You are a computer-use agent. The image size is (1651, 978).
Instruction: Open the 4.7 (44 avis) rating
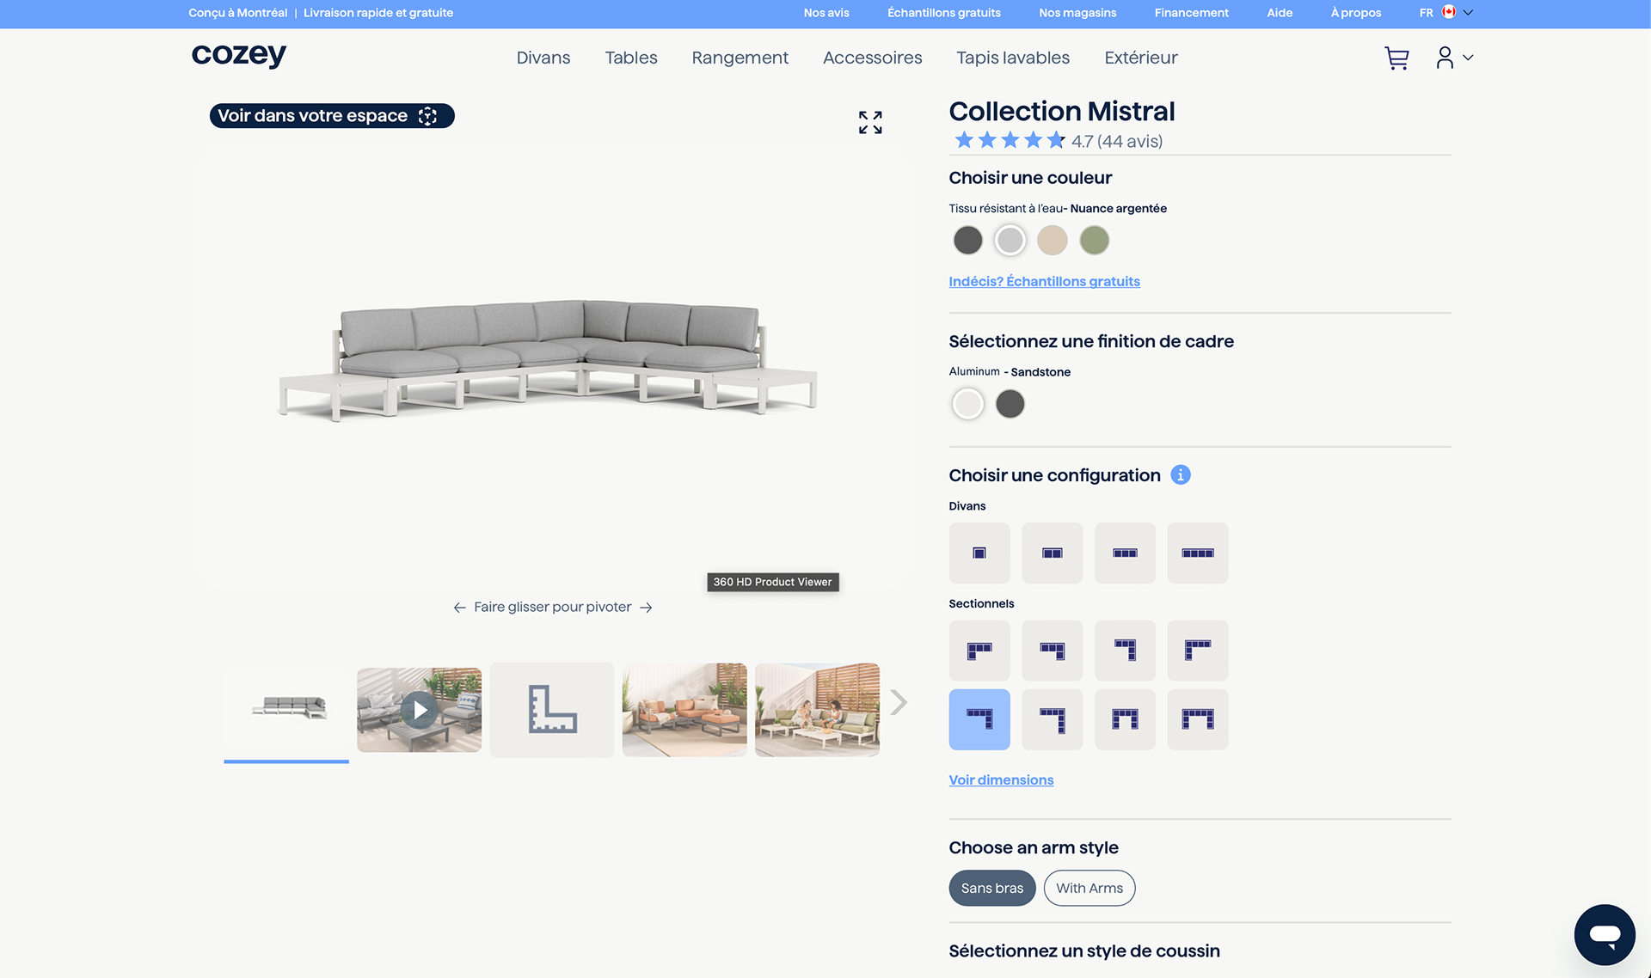[1058, 141]
